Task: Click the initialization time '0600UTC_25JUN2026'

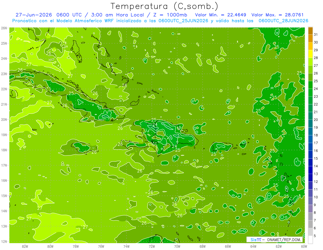Action: [x=184, y=21]
